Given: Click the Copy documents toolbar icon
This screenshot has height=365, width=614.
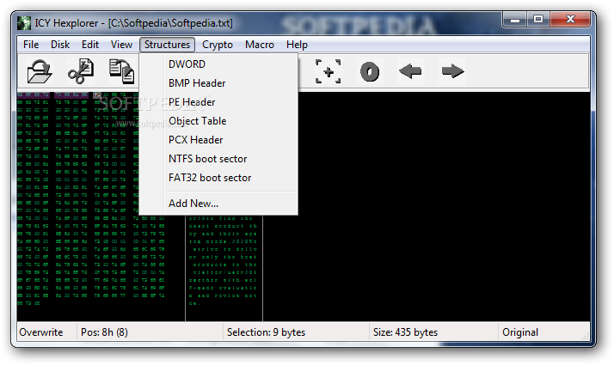Looking at the screenshot, I should (x=122, y=71).
